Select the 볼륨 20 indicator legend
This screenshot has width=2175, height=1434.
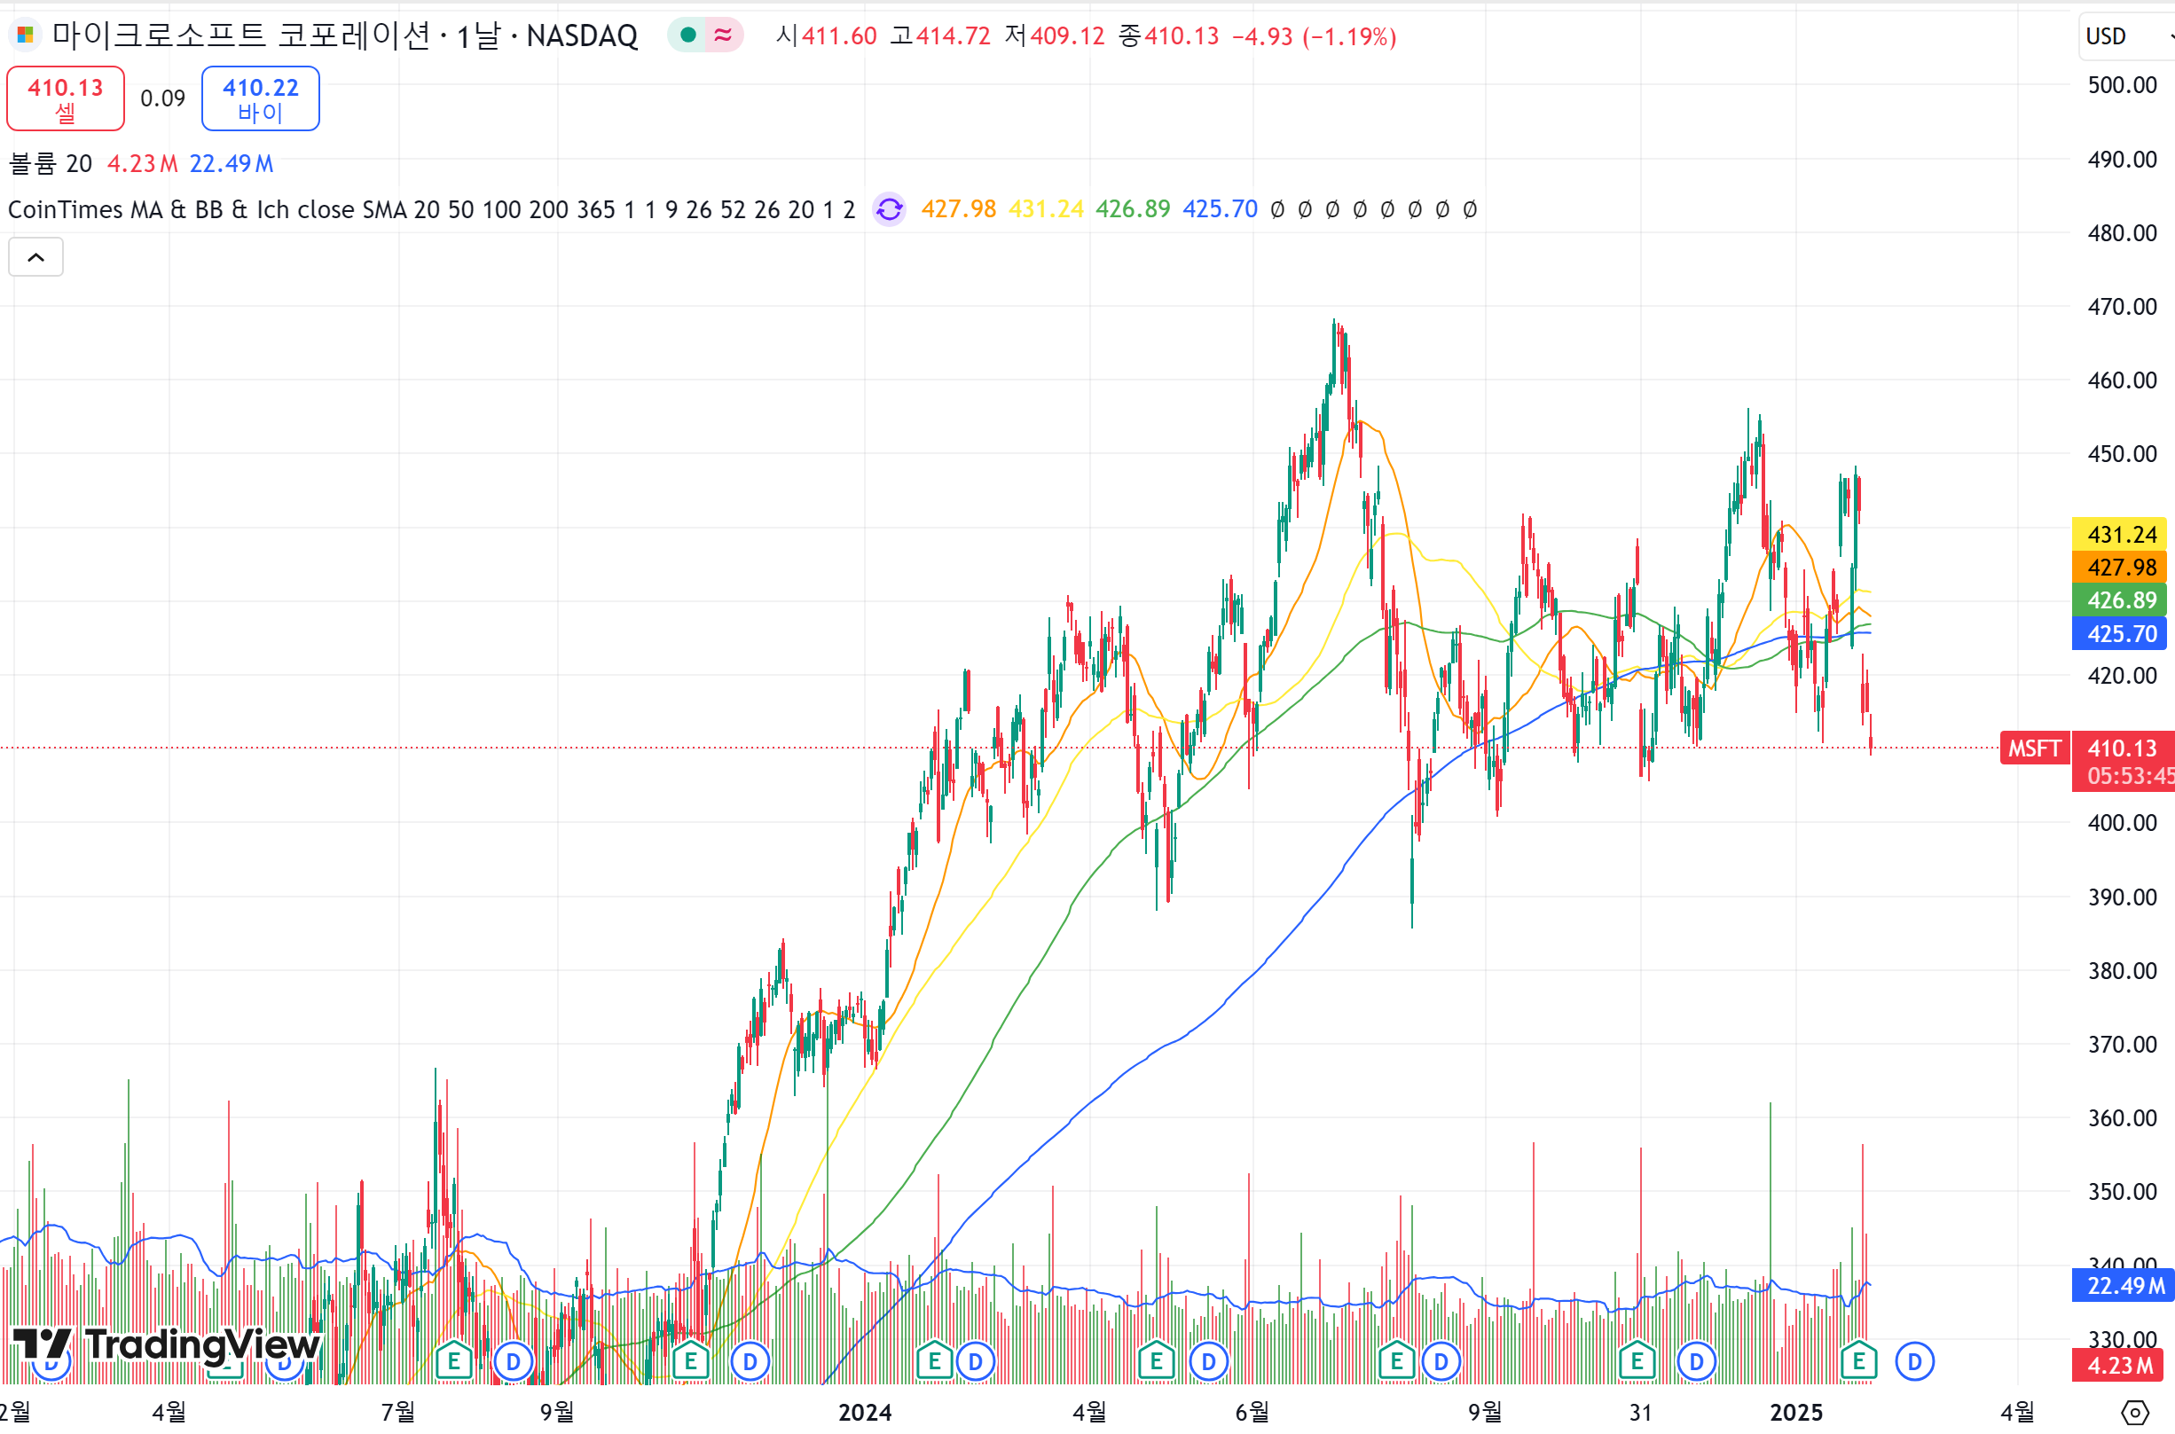coord(51,164)
